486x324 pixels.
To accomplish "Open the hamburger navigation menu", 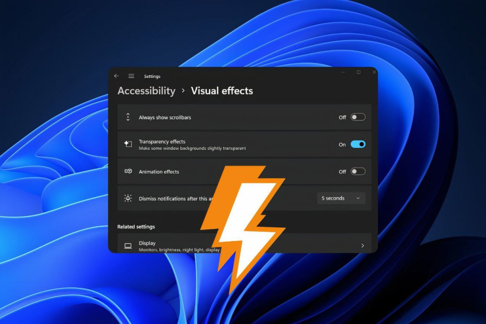I will click(131, 76).
